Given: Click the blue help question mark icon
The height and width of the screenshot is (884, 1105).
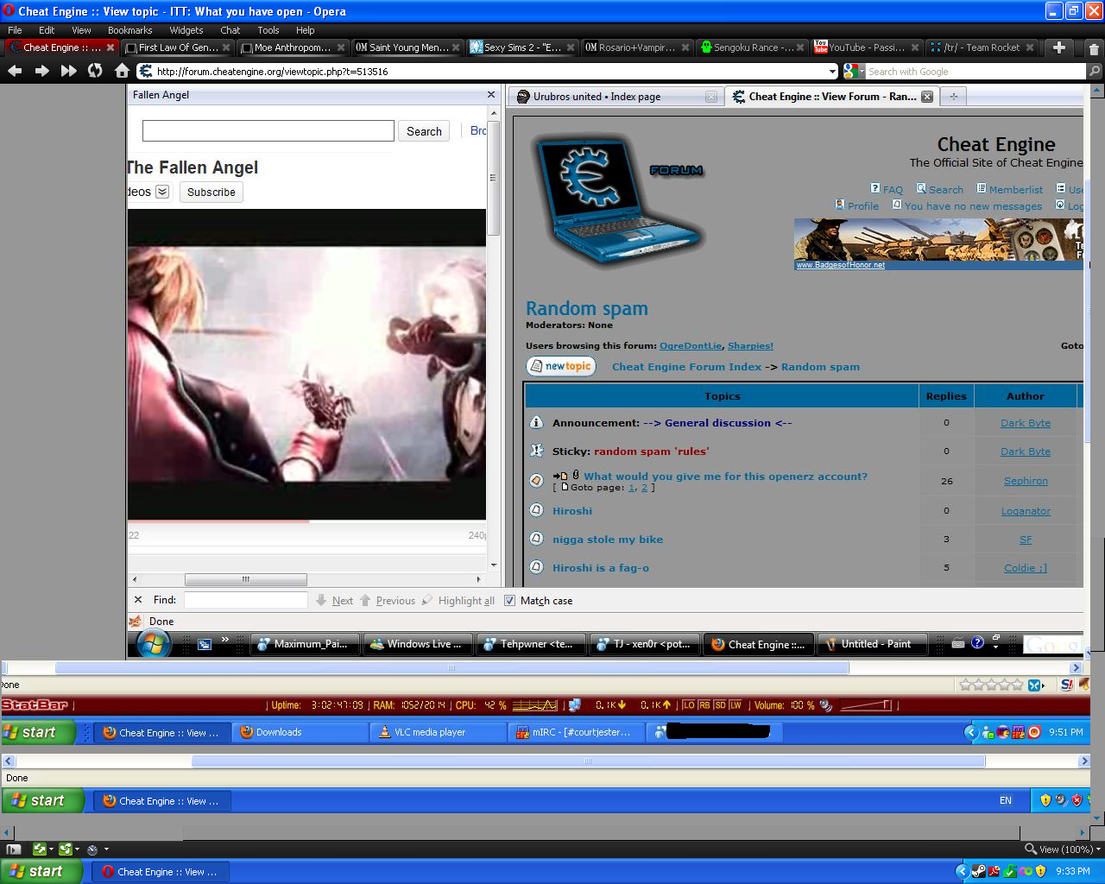Looking at the screenshot, I should (977, 642).
